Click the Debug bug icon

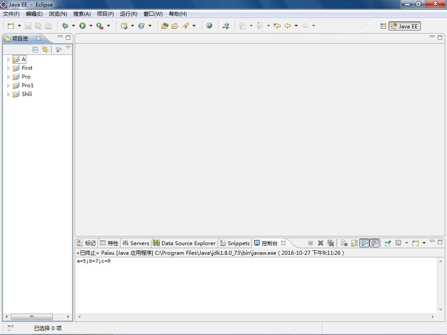(x=65, y=26)
